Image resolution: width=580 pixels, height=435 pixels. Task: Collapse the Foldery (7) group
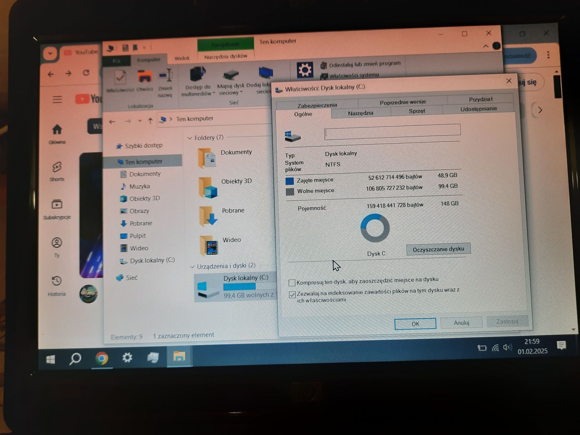tap(190, 138)
